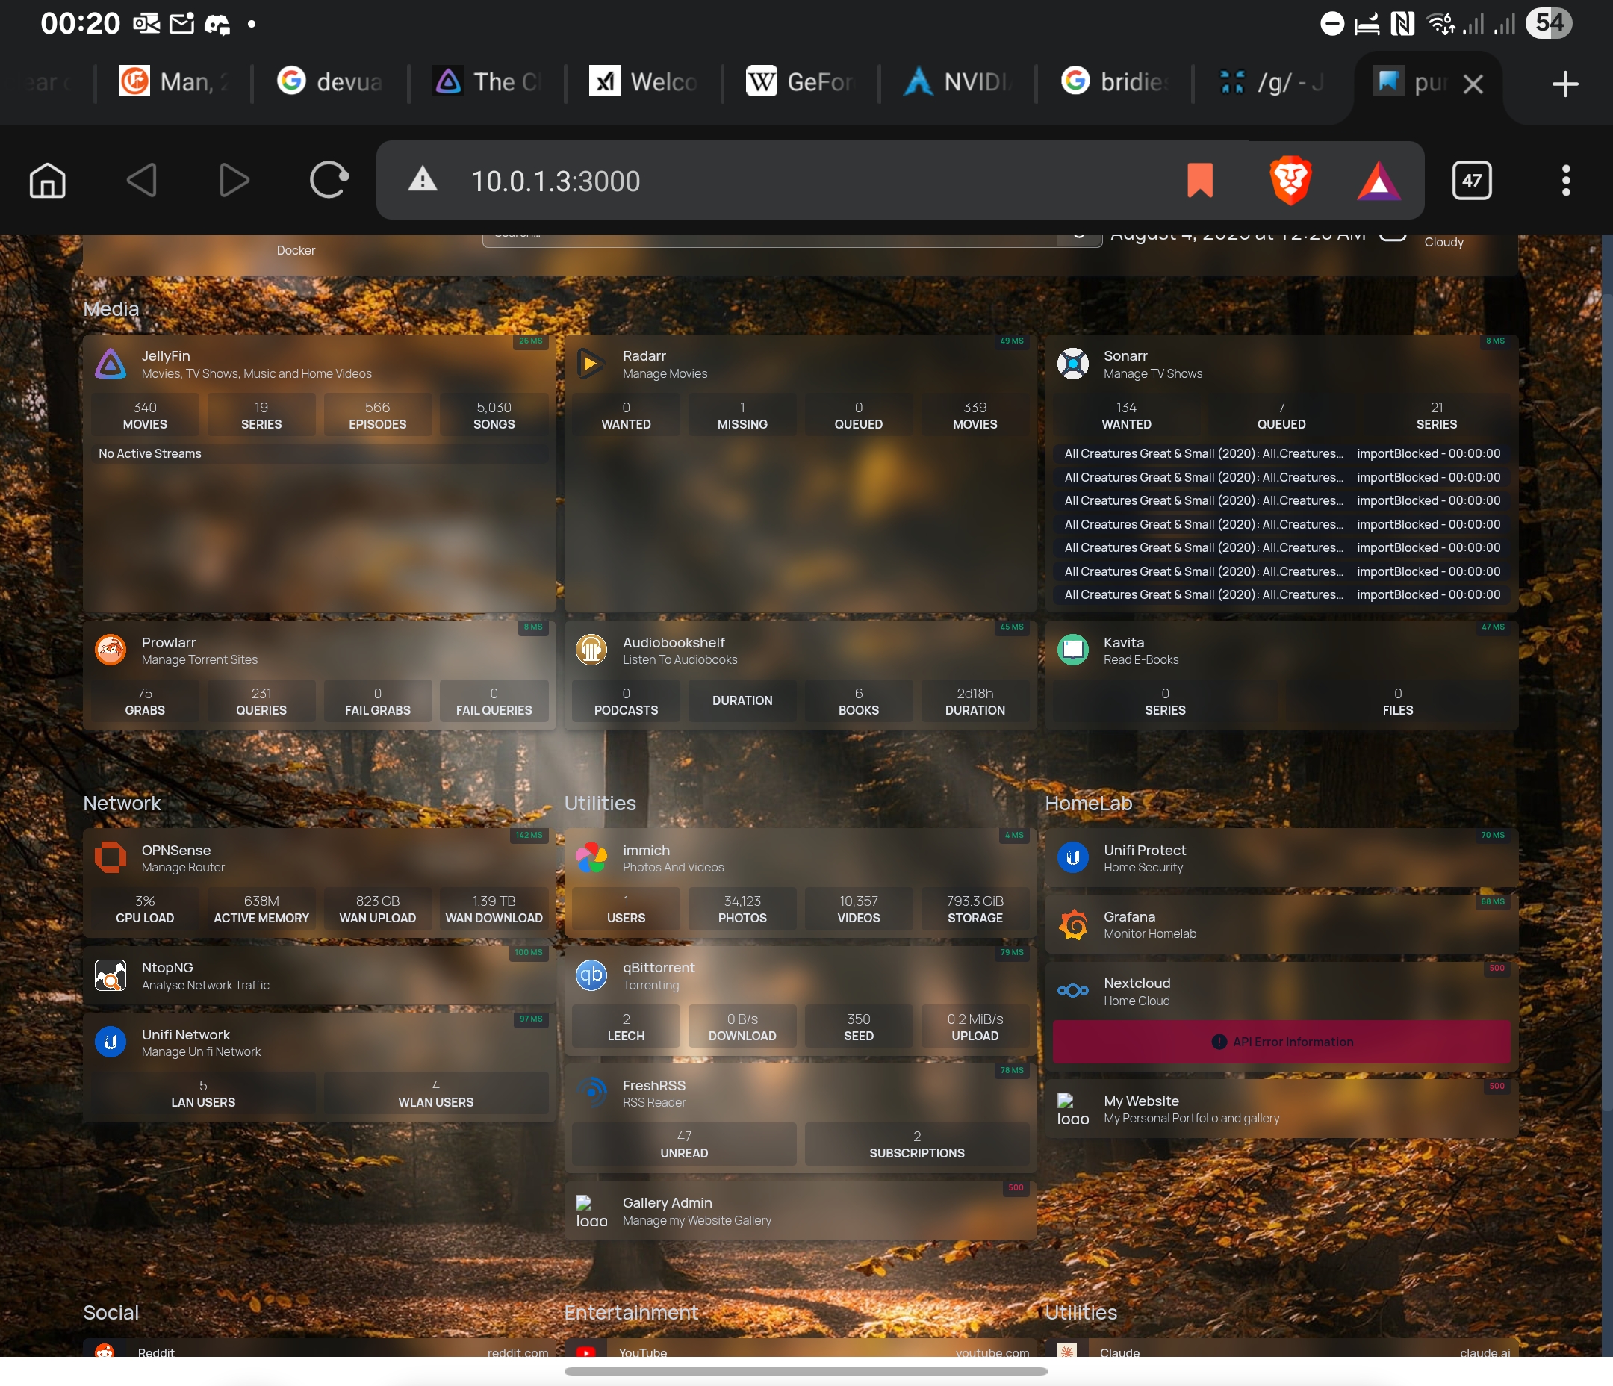
Task: Open a new tab with plus
Action: point(1564,84)
